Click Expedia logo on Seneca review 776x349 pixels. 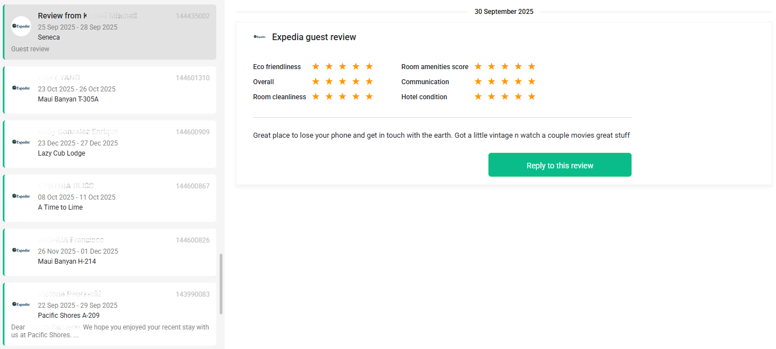(21, 26)
